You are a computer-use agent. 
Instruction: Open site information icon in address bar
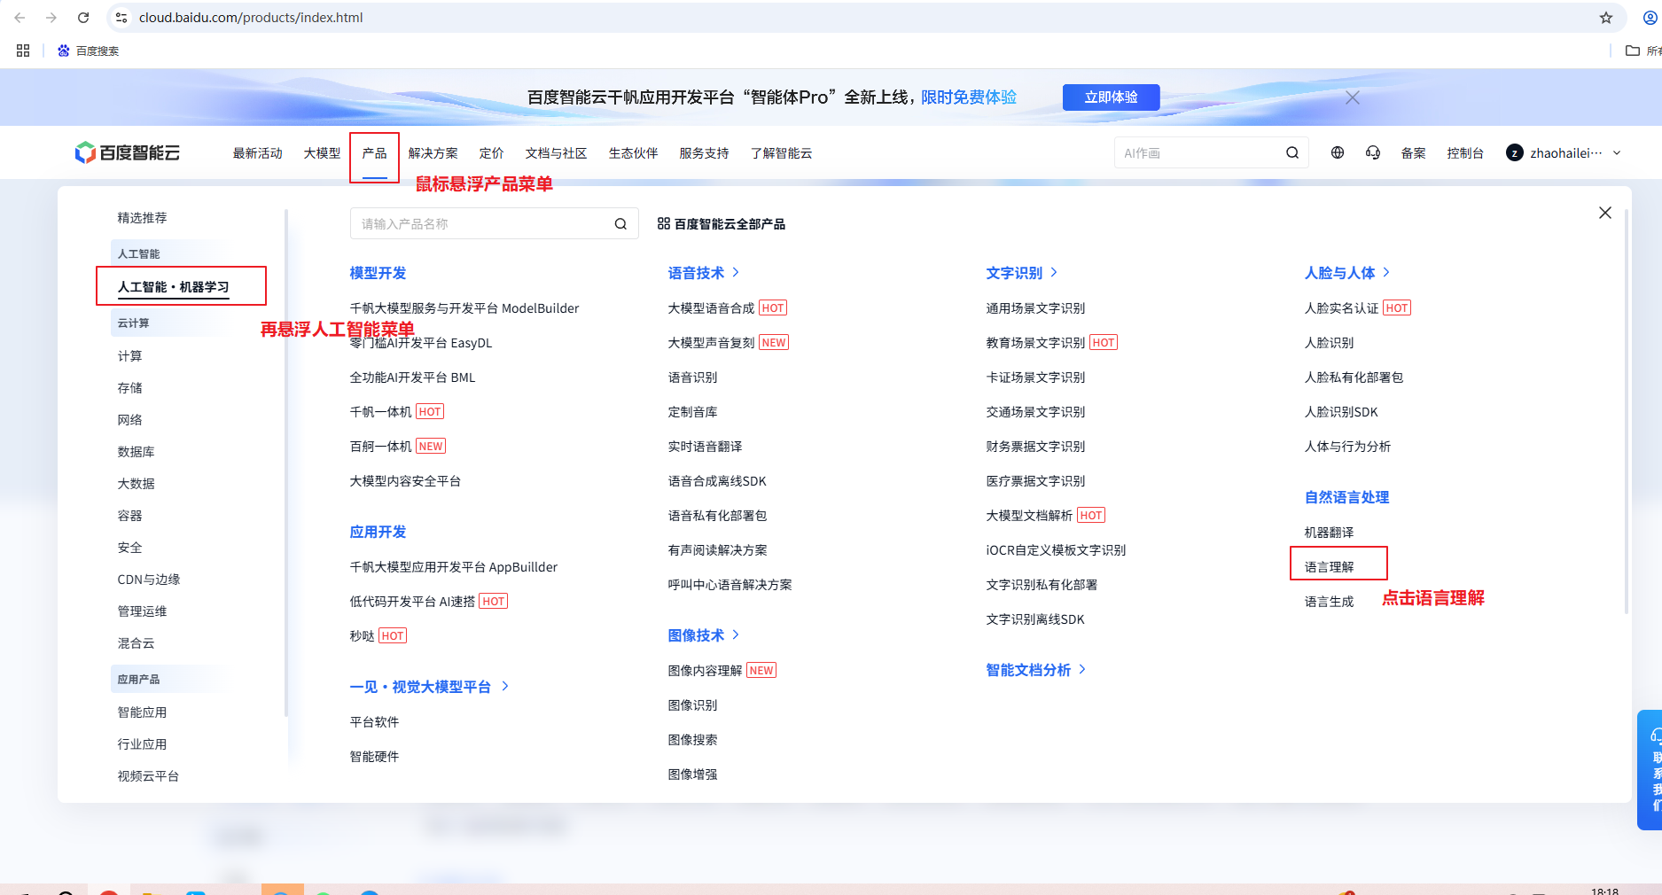121,18
